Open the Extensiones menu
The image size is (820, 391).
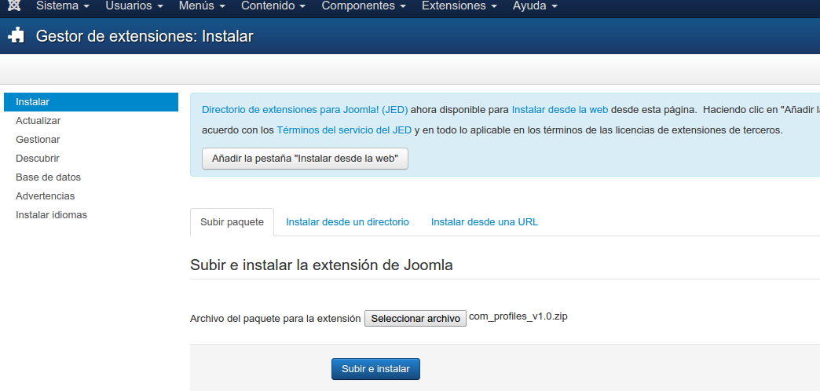coord(459,6)
